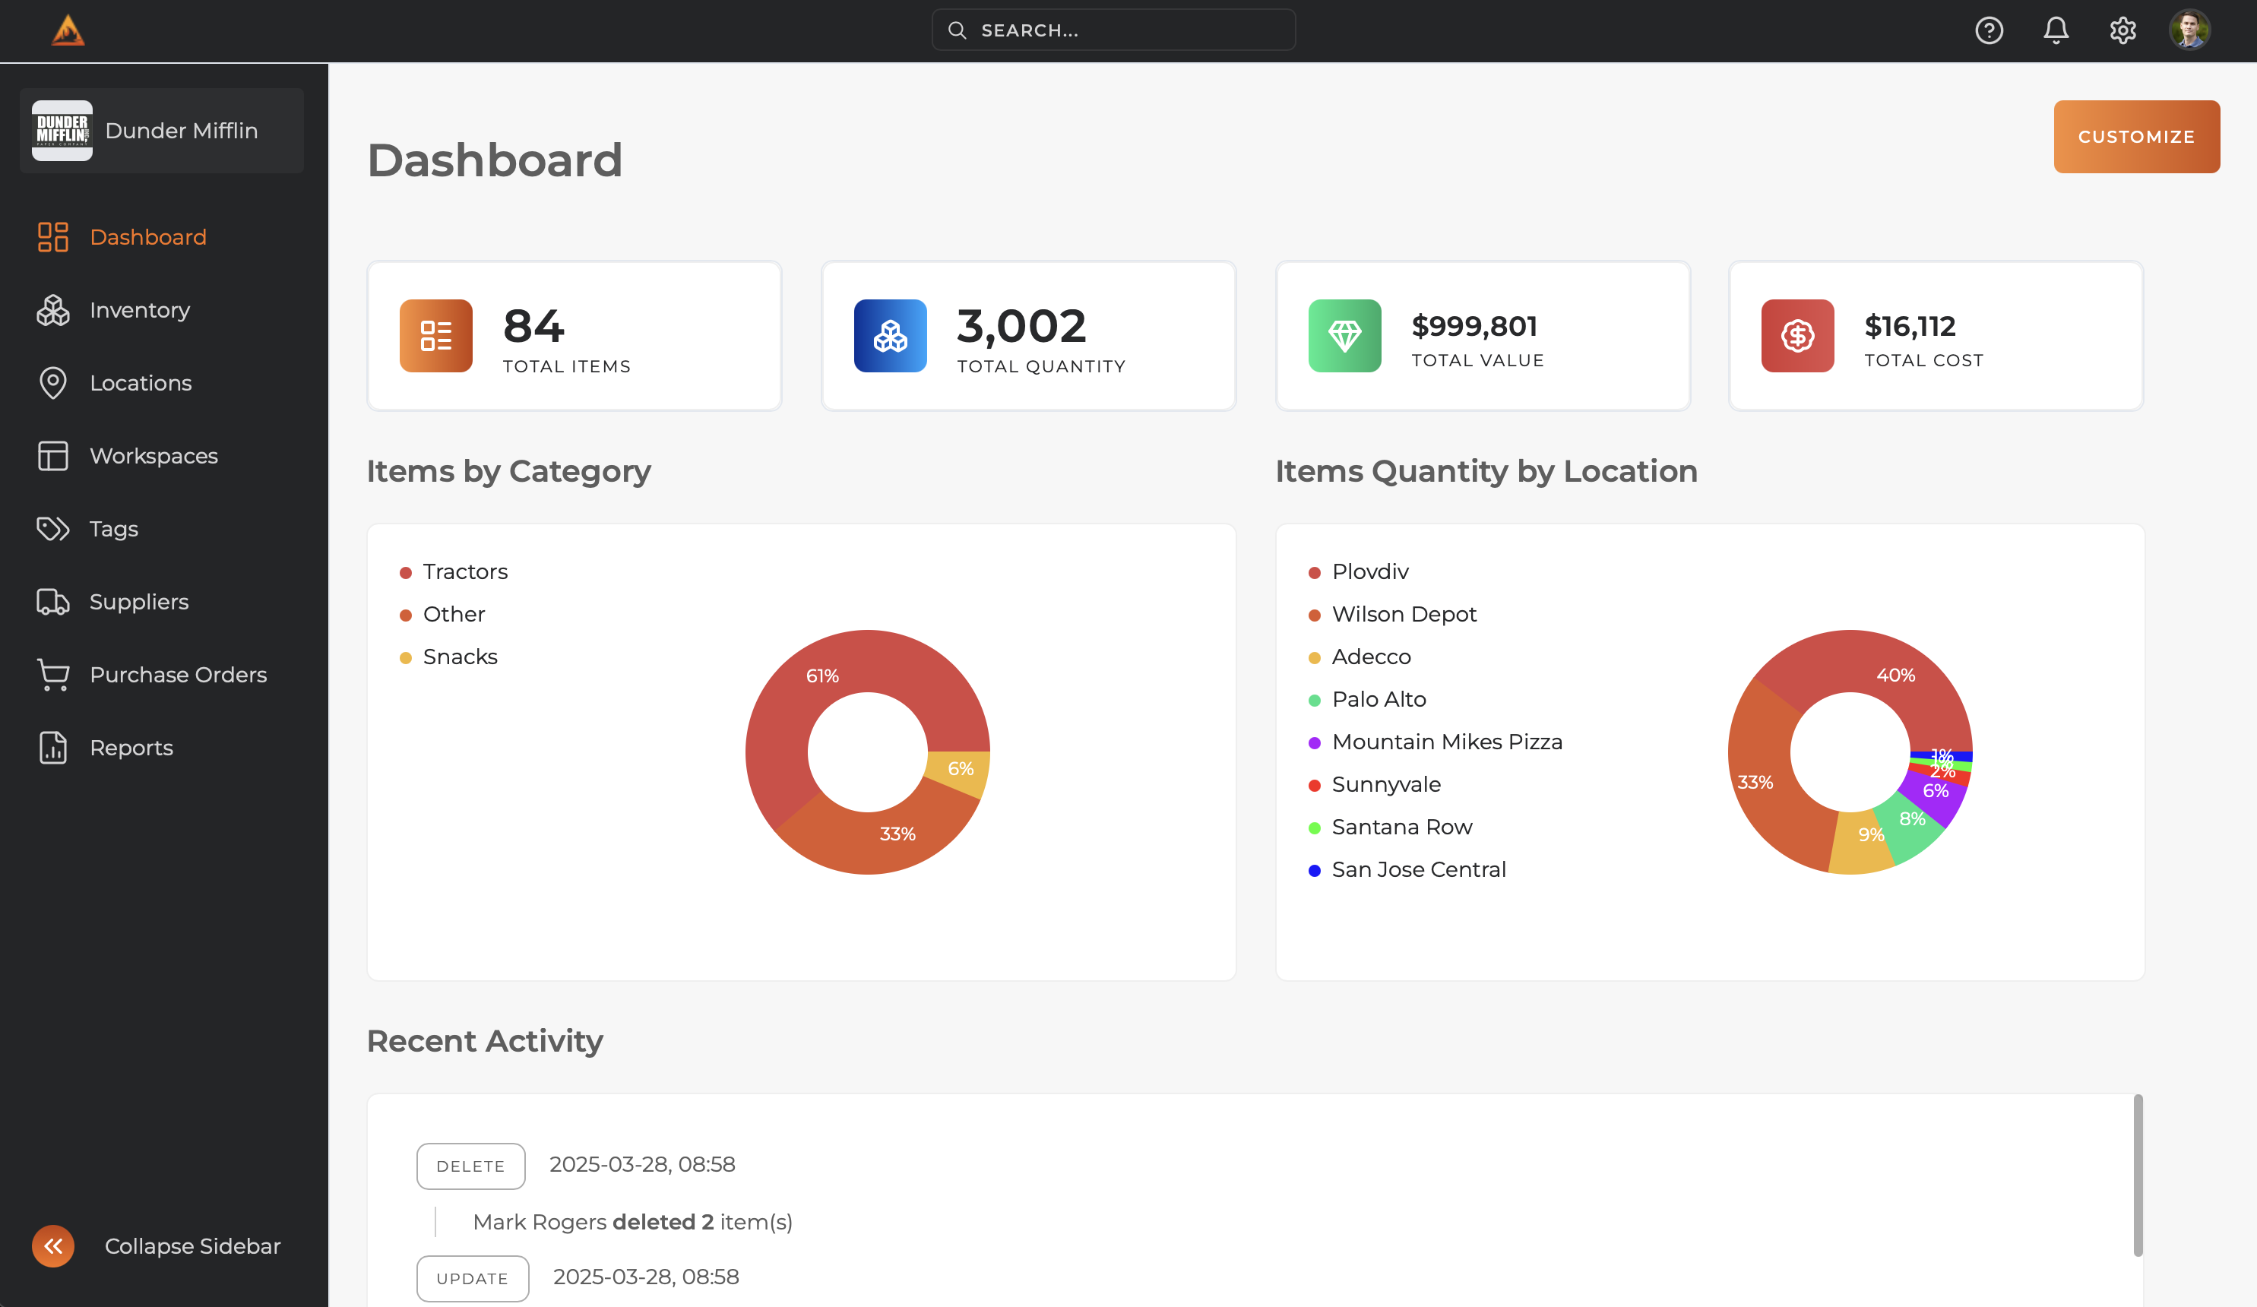
Task: Open the Tags section
Action: (112, 529)
